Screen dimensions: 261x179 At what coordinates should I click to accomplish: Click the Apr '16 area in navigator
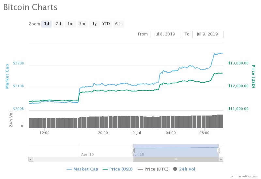87,154
